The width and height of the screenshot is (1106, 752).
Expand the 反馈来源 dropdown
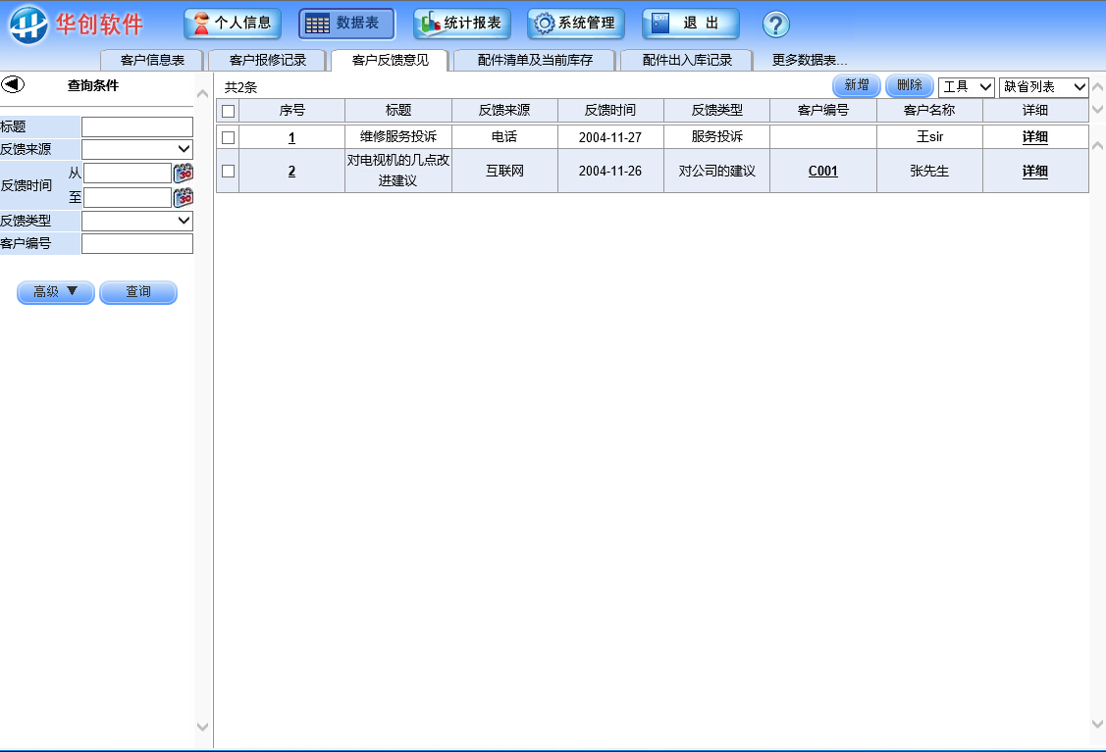click(x=137, y=149)
